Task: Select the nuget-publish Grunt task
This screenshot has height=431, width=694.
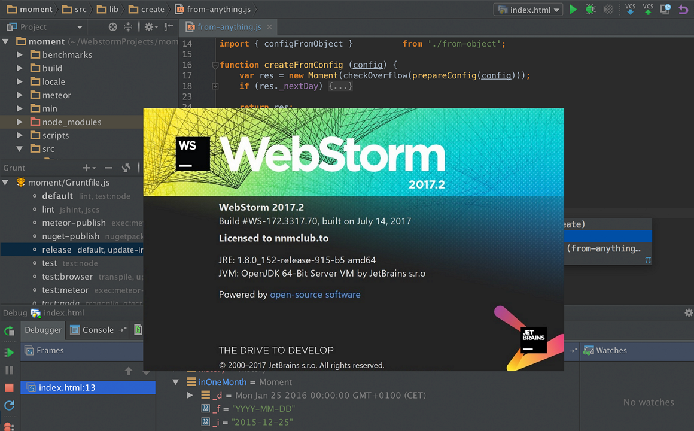Action: [x=72, y=236]
